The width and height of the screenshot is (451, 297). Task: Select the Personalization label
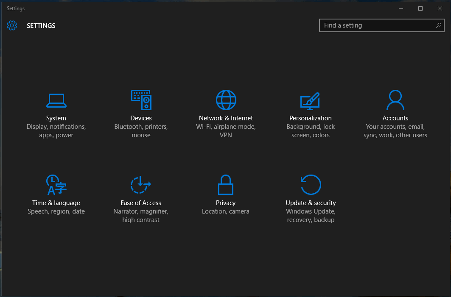(x=310, y=118)
